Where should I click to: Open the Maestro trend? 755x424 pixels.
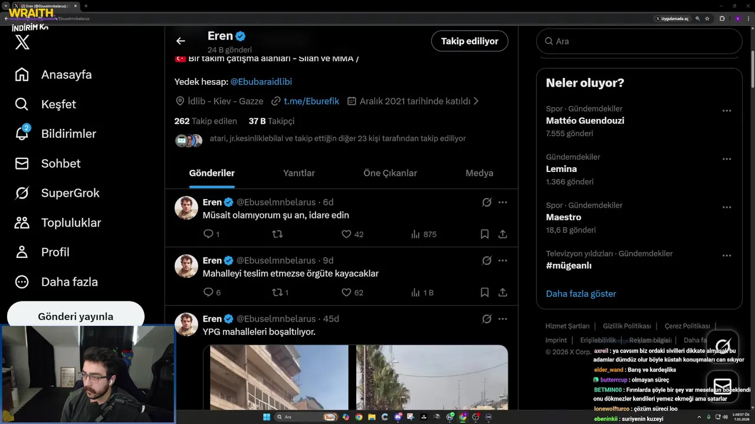(x=564, y=217)
